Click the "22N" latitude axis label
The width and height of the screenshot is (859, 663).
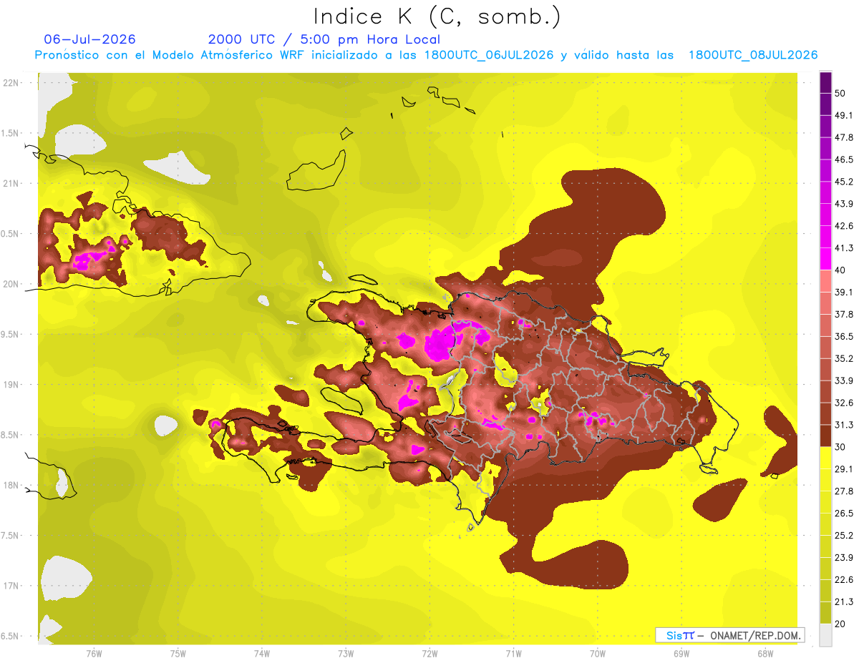coord(11,83)
